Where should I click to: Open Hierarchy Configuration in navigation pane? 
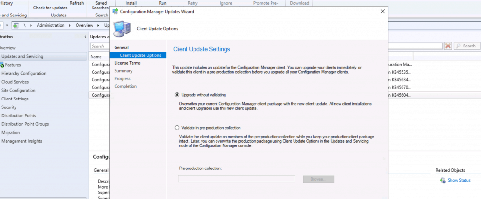pos(24,74)
